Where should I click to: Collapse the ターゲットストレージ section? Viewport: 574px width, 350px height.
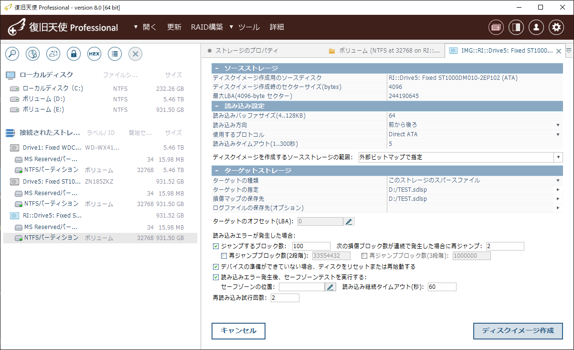click(216, 171)
